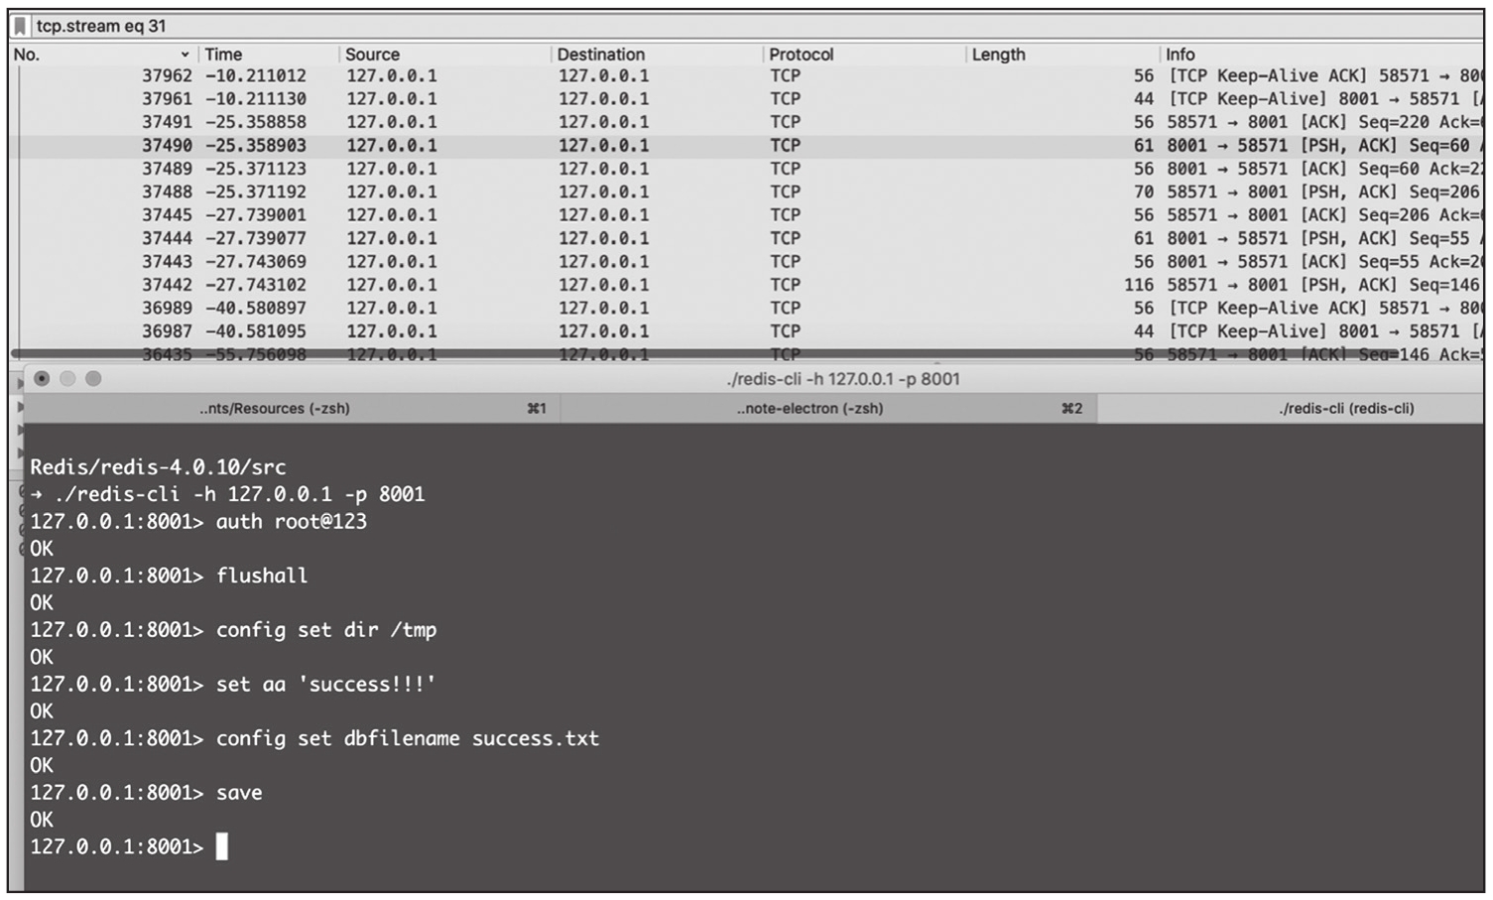The width and height of the screenshot is (1493, 900).
Task: Sort packets by Time column header
Action: click(x=224, y=55)
